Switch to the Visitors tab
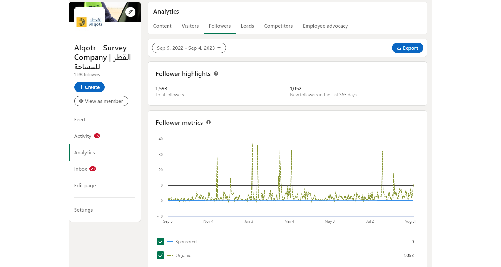Viewport: 501px width, 267px height. tap(190, 26)
